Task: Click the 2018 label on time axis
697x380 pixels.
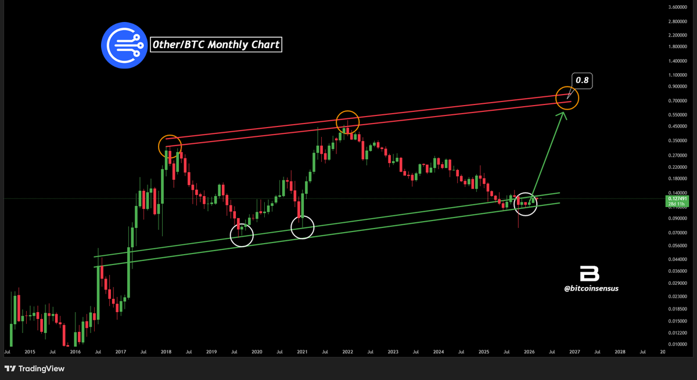Action: point(166,352)
